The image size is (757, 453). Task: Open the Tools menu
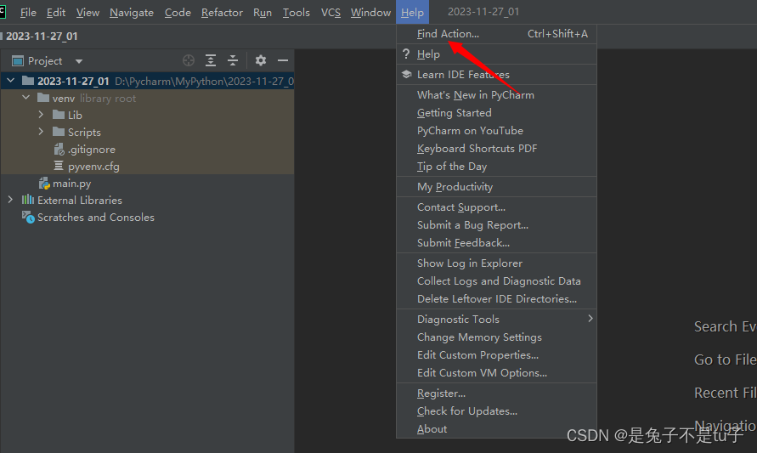[296, 13]
